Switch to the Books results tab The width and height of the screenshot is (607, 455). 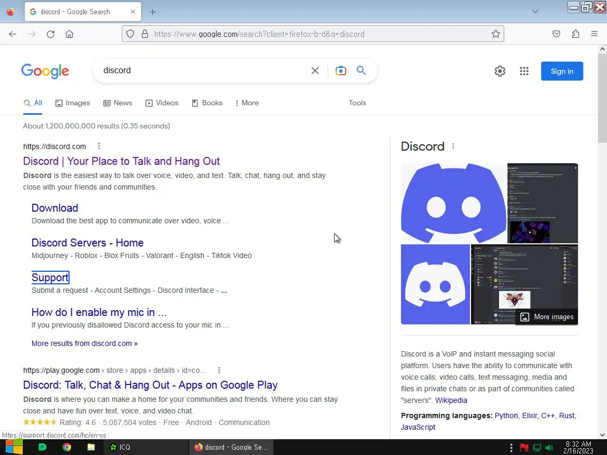[207, 103]
